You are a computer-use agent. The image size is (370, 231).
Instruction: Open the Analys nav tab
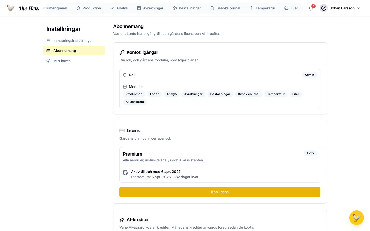click(119, 8)
